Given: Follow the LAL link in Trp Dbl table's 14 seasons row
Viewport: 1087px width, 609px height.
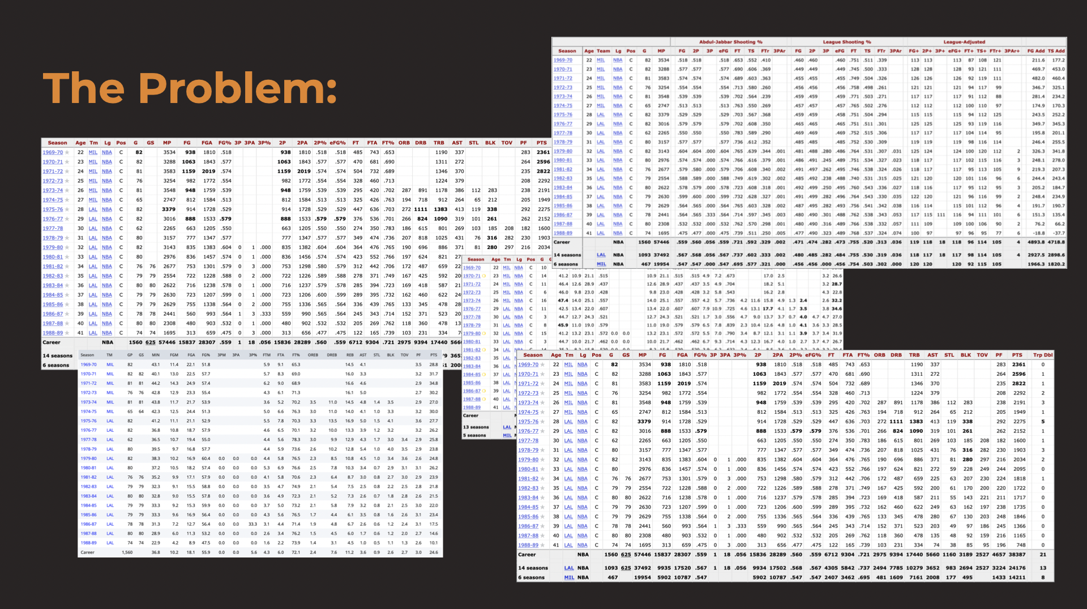Looking at the screenshot, I should point(569,568).
